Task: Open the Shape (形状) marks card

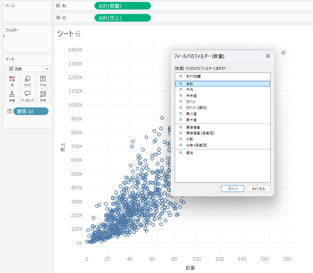Action: (x=43, y=96)
